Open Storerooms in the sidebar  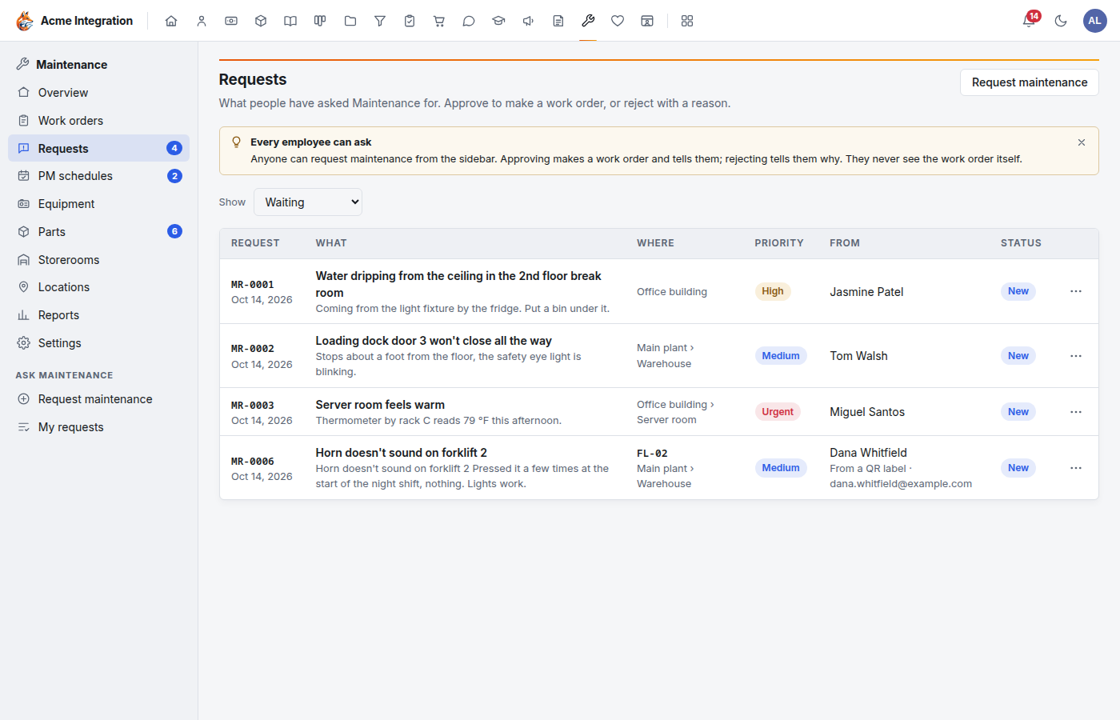(x=99, y=260)
